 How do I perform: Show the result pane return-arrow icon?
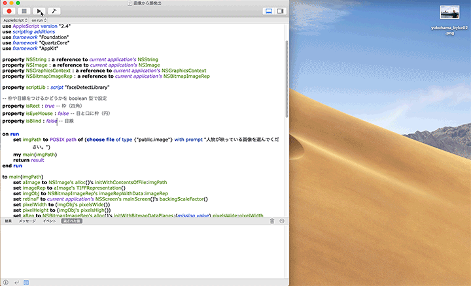(16, 282)
